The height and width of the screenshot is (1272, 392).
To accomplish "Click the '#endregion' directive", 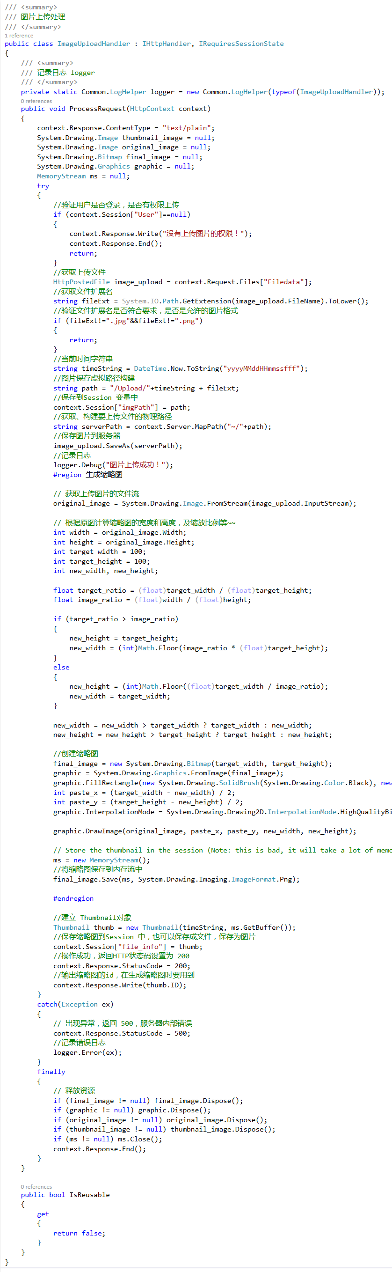I will [73, 898].
